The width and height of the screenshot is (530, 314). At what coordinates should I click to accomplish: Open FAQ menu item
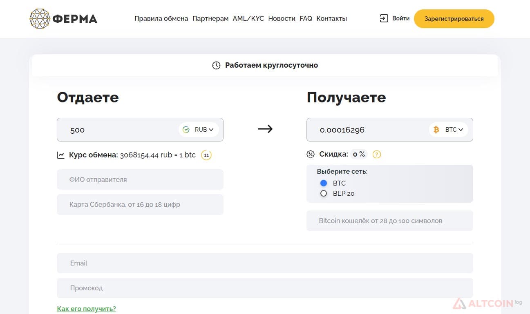point(306,18)
